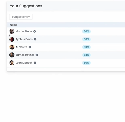Screen dimensions: 125x122
Task: Show info for James Raynor via icon
Action: (x=37, y=55)
